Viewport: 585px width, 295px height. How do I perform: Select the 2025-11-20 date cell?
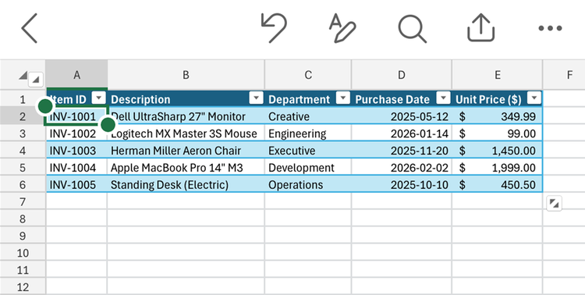coord(402,151)
